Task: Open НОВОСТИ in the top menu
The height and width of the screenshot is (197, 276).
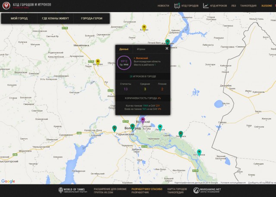Action: point(163,6)
